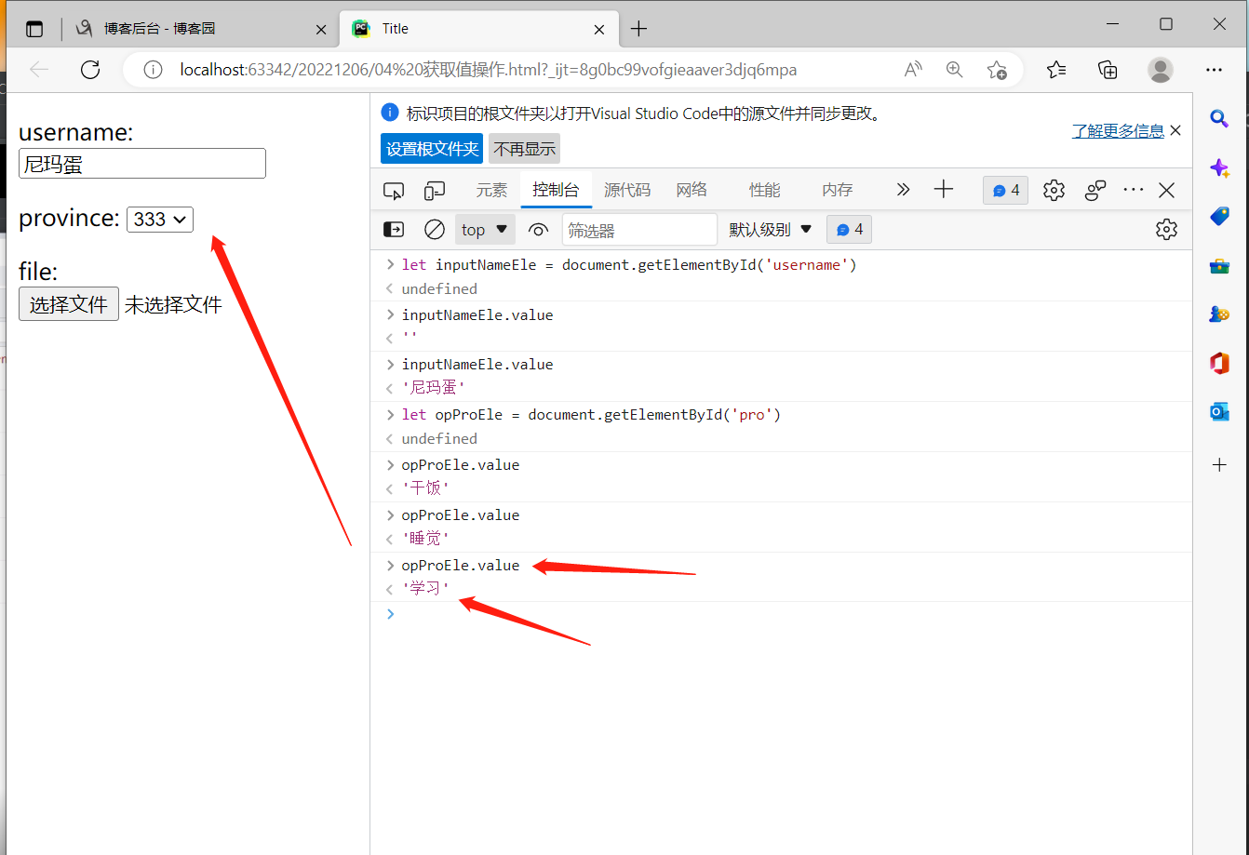Click the empty console prompt line
Screen dimensions: 1249x855
pyautogui.click(x=781, y=614)
